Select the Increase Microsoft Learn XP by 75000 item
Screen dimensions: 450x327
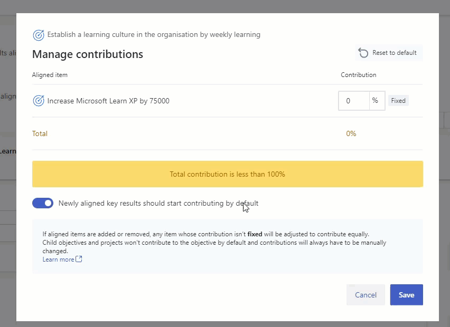tap(108, 101)
